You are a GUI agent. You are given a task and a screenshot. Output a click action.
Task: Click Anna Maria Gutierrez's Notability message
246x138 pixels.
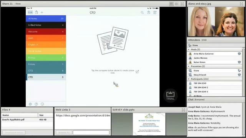coord(204,123)
